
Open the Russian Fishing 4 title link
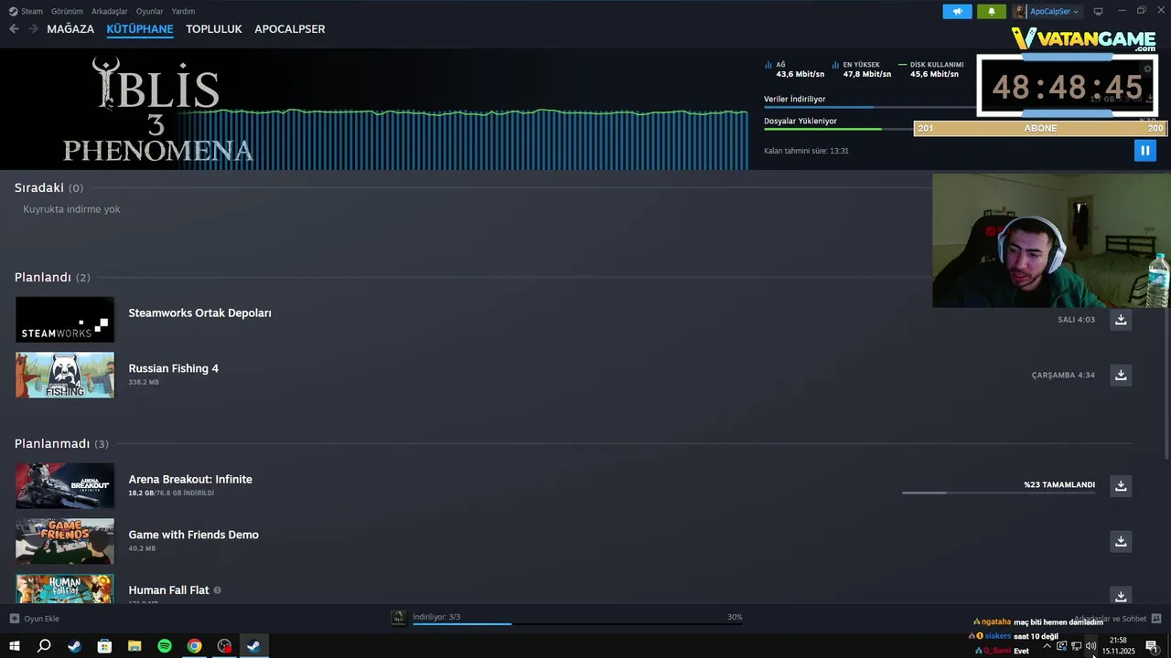[173, 368]
